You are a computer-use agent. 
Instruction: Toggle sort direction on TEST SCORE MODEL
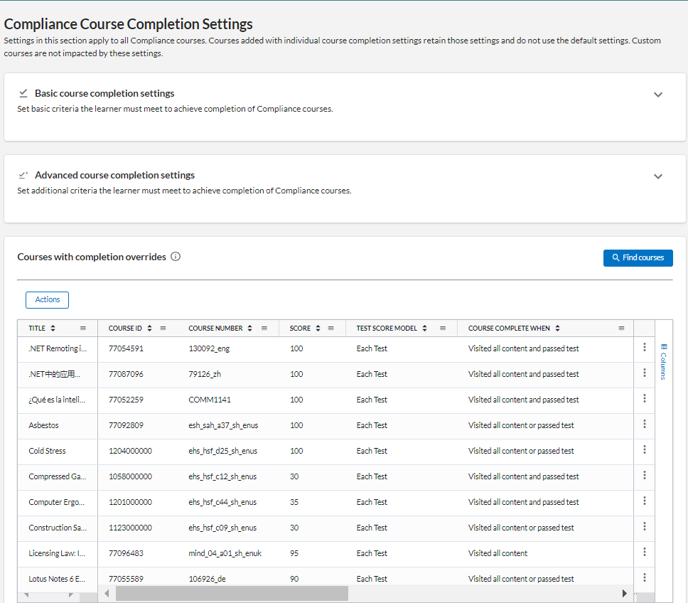(424, 328)
